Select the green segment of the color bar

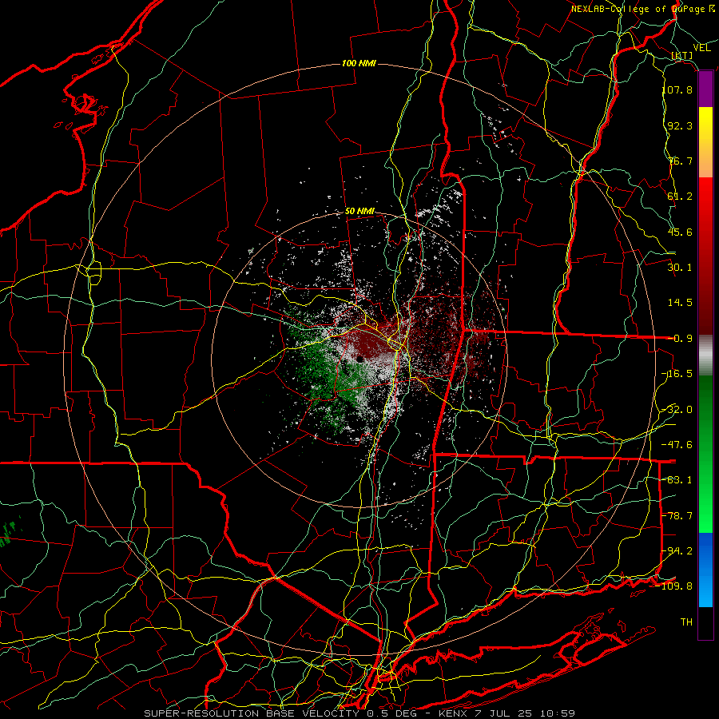[705, 454]
